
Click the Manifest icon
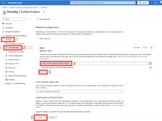(x=6, y=80)
